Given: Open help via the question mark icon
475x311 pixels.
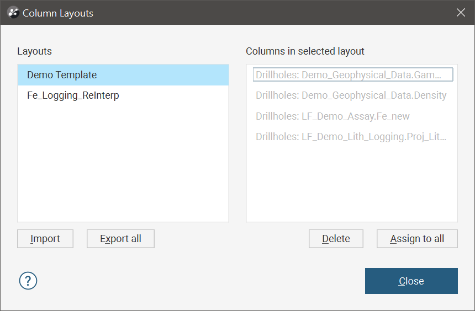Looking at the screenshot, I should [28, 281].
